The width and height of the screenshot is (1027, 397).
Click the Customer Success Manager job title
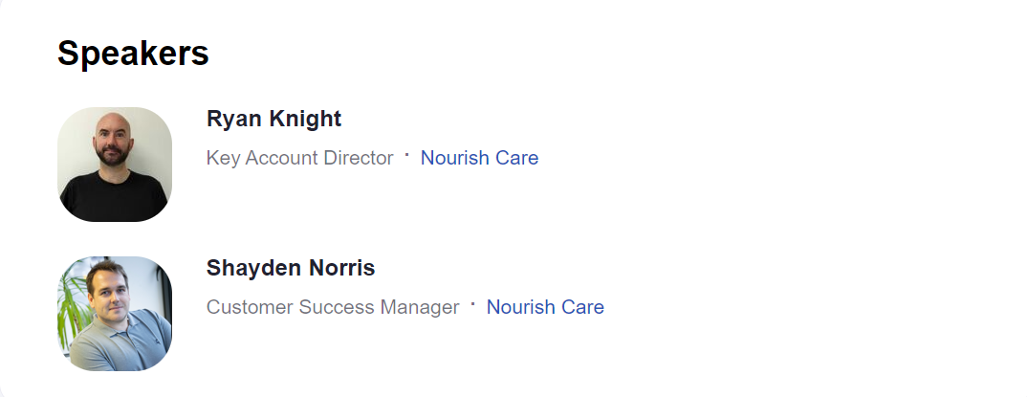[x=333, y=307]
